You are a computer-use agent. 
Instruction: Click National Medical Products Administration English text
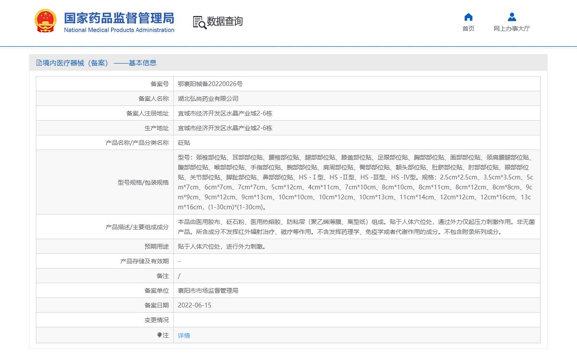point(119,30)
